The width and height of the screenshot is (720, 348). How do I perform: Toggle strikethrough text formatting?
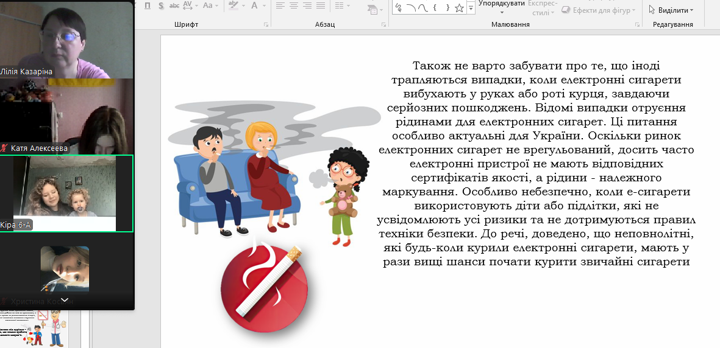(x=174, y=5)
